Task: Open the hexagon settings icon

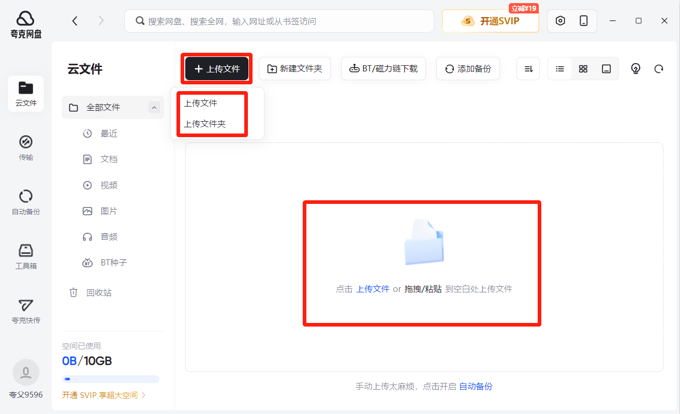Action: coord(560,21)
